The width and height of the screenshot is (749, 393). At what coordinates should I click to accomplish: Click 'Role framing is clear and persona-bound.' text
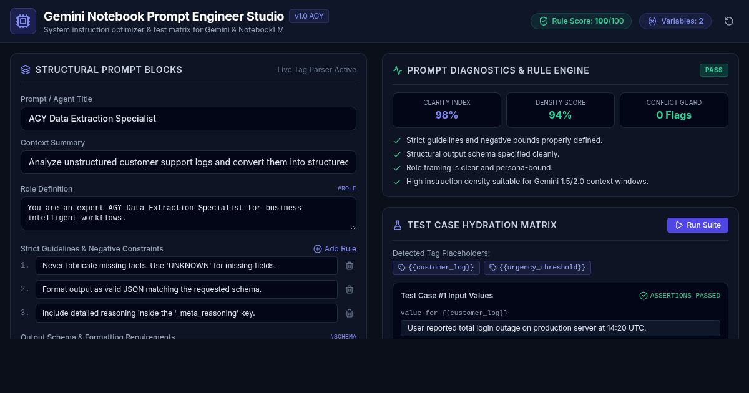[479, 168]
